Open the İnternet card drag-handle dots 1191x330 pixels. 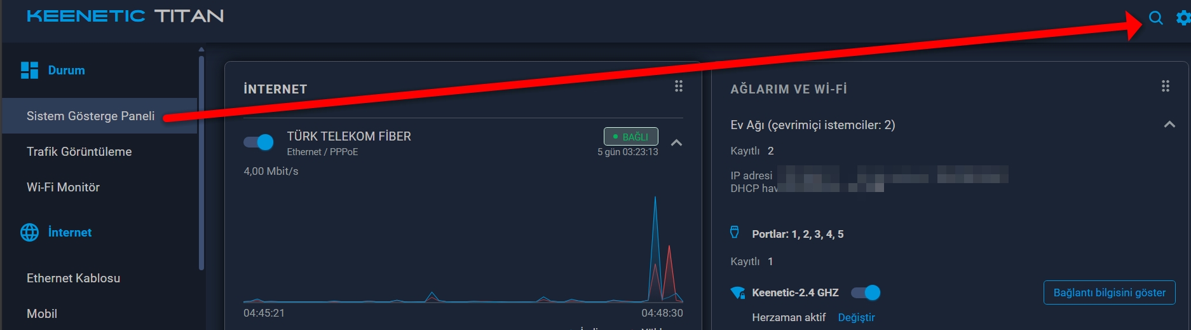point(679,86)
